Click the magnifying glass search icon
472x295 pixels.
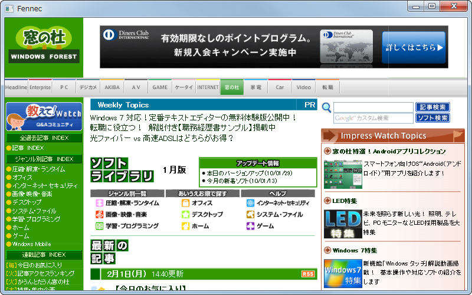click(327, 107)
